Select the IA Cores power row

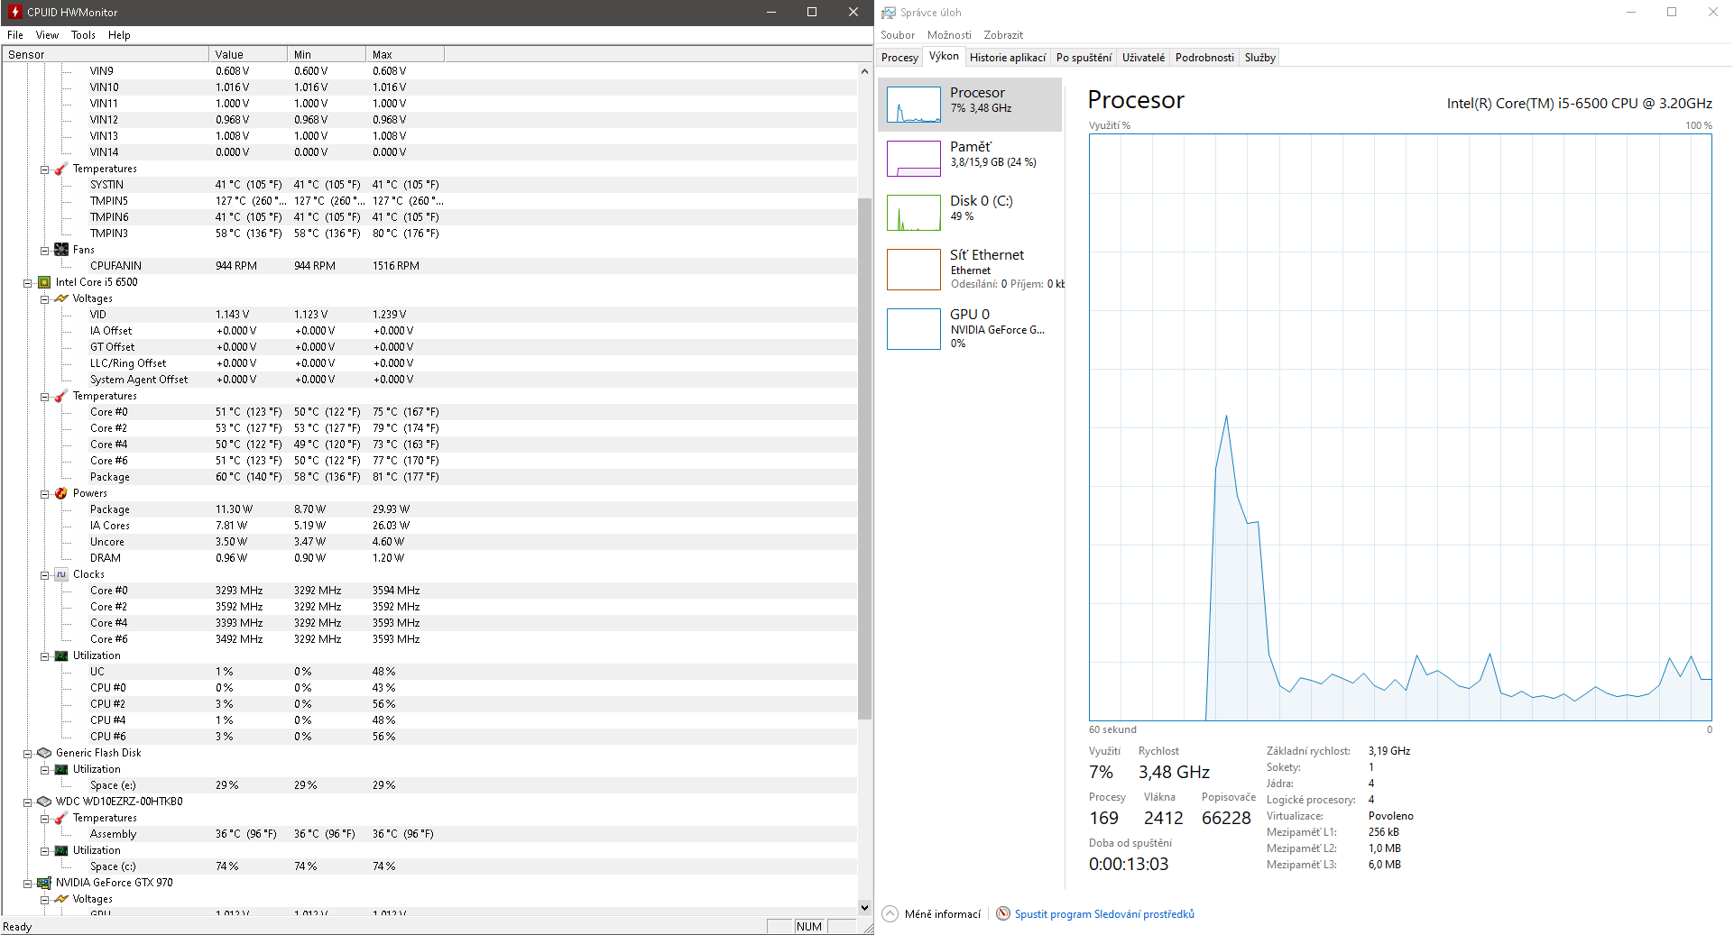[x=429, y=526]
